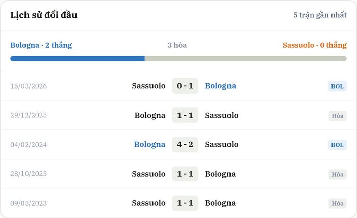Click the BOL badge for 04/02/2024 match
Image resolution: width=357 pixels, height=218 pixels.
point(337,145)
